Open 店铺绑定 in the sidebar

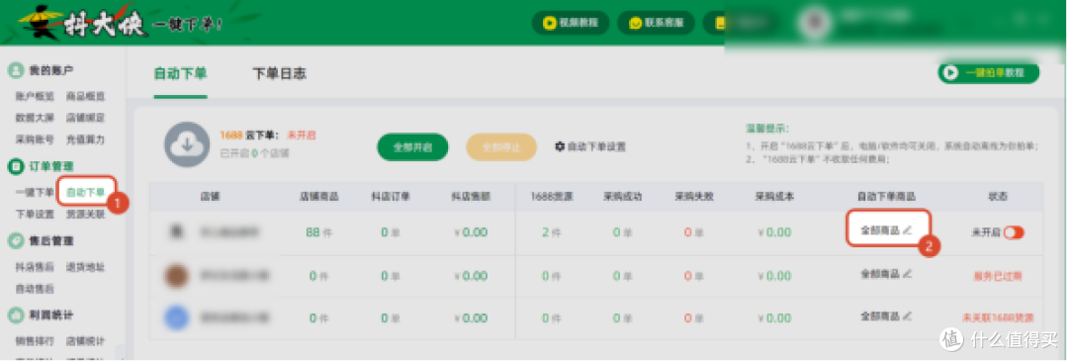[86, 118]
